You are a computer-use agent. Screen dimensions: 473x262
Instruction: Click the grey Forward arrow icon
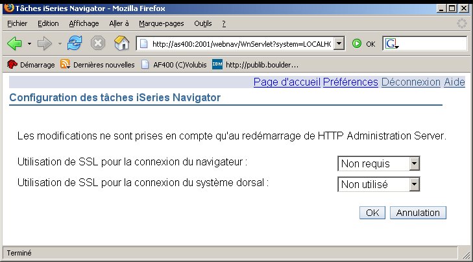pyautogui.click(x=44, y=44)
